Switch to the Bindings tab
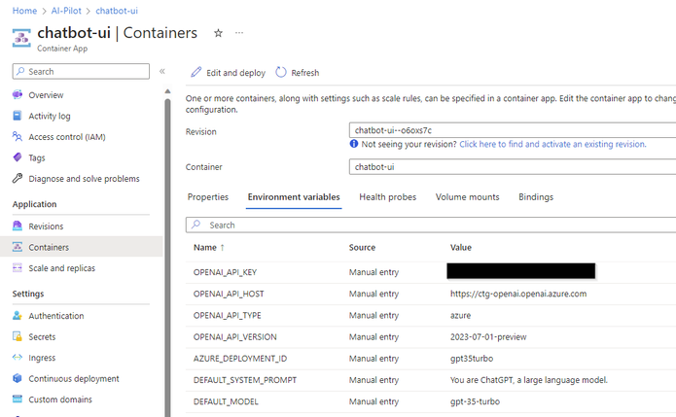Image resolution: width=676 pixels, height=417 pixels. (x=536, y=197)
